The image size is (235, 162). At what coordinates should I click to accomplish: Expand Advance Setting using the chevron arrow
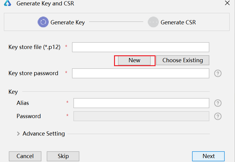[x=18, y=134]
